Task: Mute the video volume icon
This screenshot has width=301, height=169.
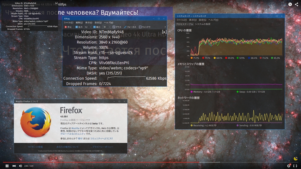Action: pos(20,166)
